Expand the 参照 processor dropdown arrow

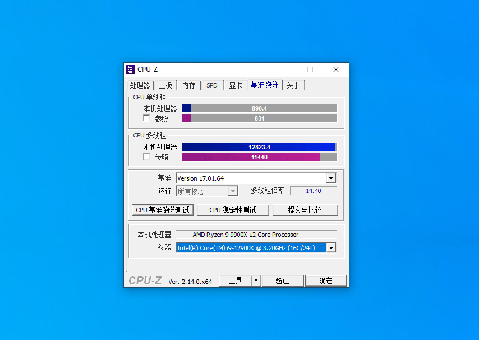(x=331, y=248)
